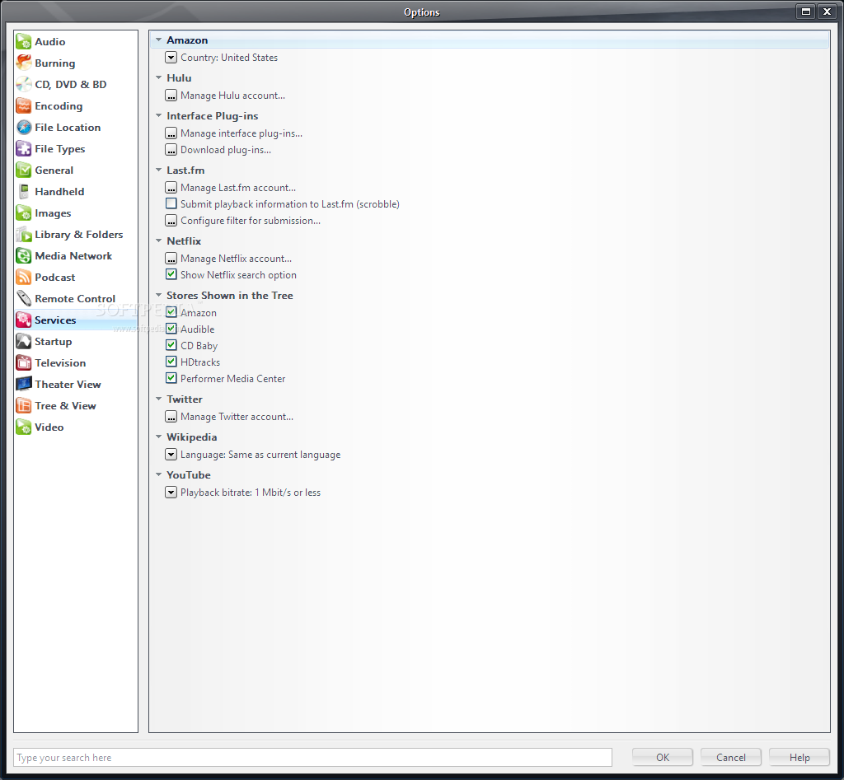Click the Tree & View icon
The height and width of the screenshot is (780, 844).
(24, 405)
